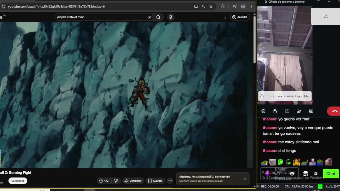The width and height of the screenshot is (340, 191).
Task: Bookmark this page with the star icon
Action: (x=211, y=6)
